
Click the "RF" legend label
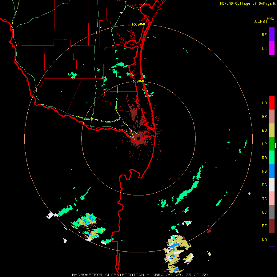coord(264,34)
